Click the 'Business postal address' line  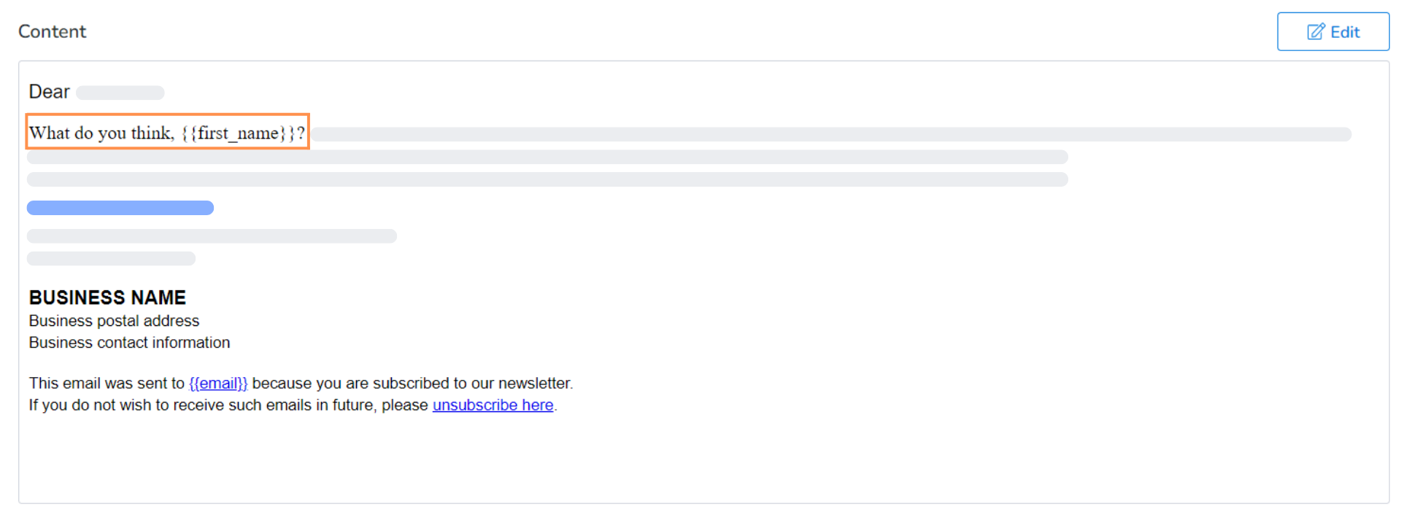pyautogui.click(x=114, y=321)
